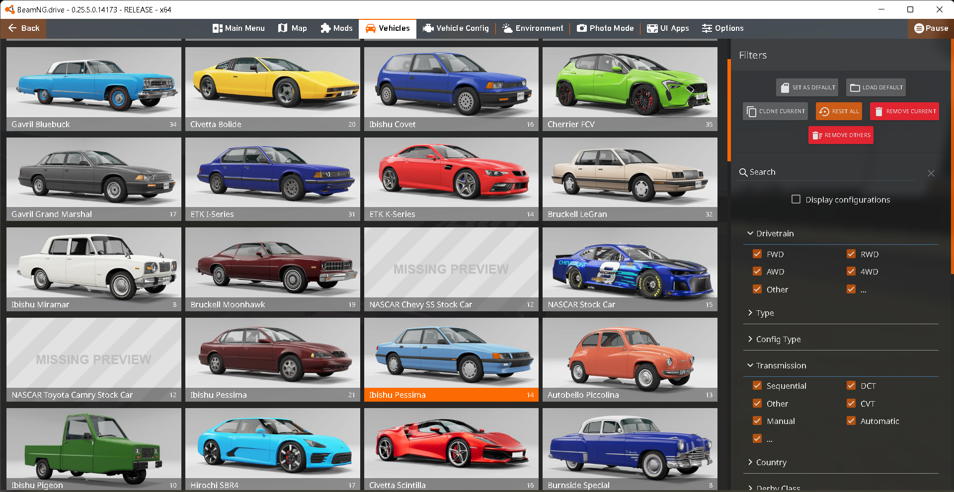Switch to the Vehicle Config tab
Viewport: 954px width, 492px height.
pos(456,28)
